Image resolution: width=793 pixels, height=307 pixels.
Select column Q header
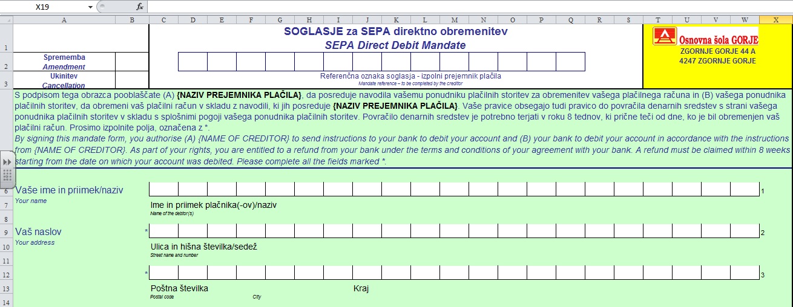570,19
